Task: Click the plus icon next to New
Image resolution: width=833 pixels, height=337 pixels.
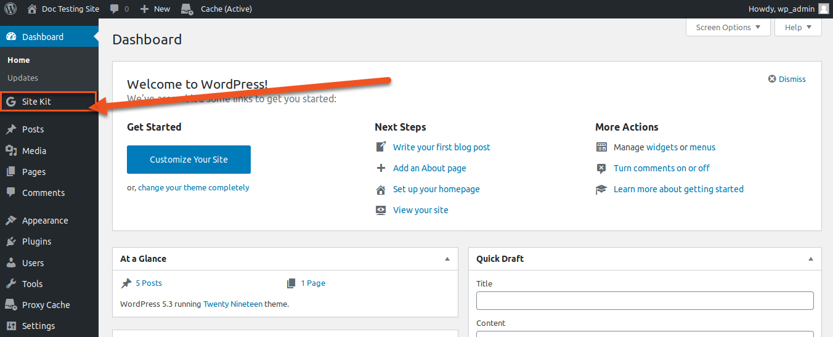Action: (x=145, y=9)
